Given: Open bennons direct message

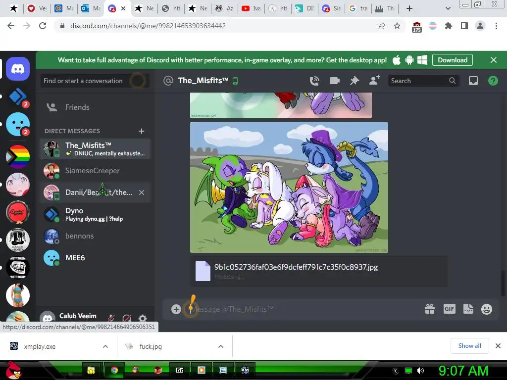Looking at the screenshot, I should coord(95,236).
